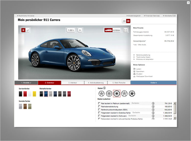Click the Wallpaper Download icon
This screenshot has width=191, height=141.
coord(134,76)
